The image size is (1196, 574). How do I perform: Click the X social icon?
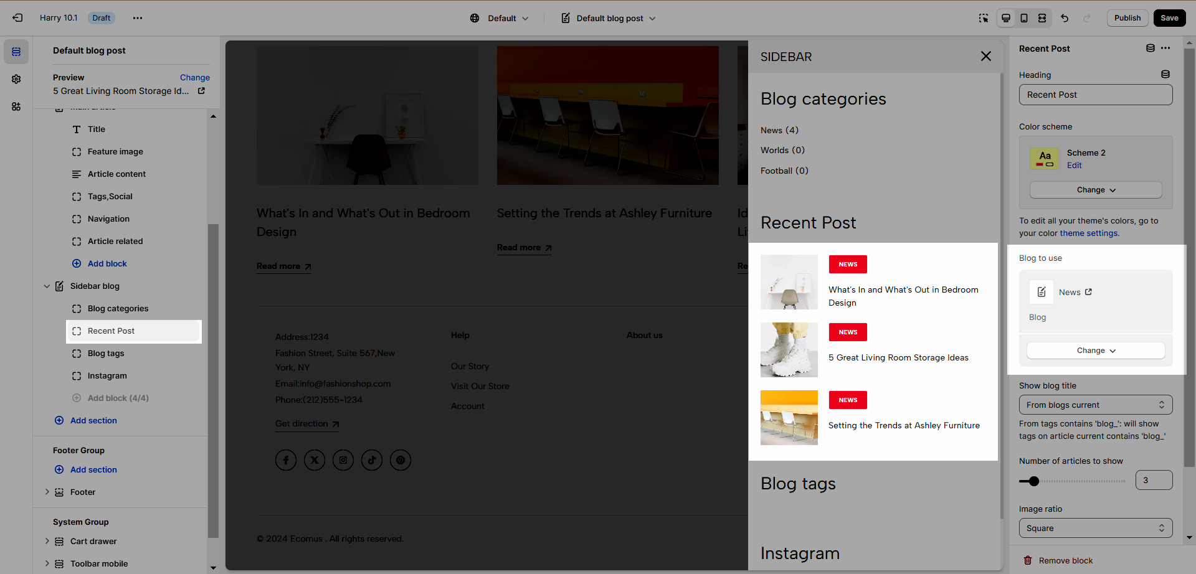coord(315,460)
